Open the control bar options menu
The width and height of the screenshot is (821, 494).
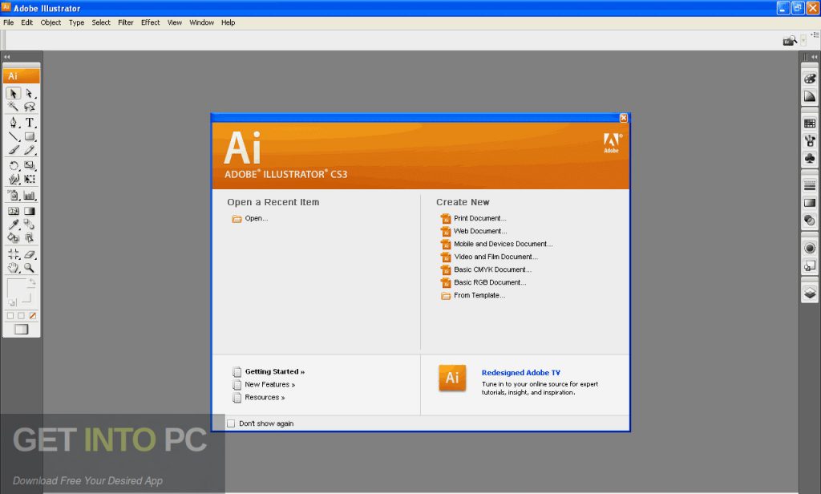[x=815, y=34]
